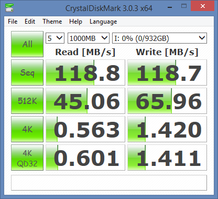Start the Seq benchmark test

[27, 72]
